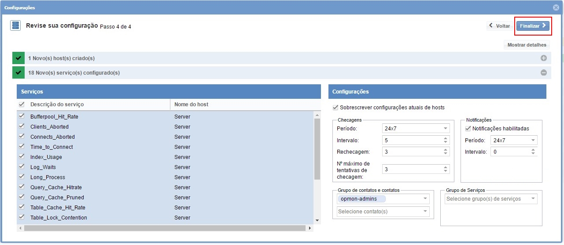
Task: Disable Notificações habilitadas checkbox
Action: click(x=468, y=129)
